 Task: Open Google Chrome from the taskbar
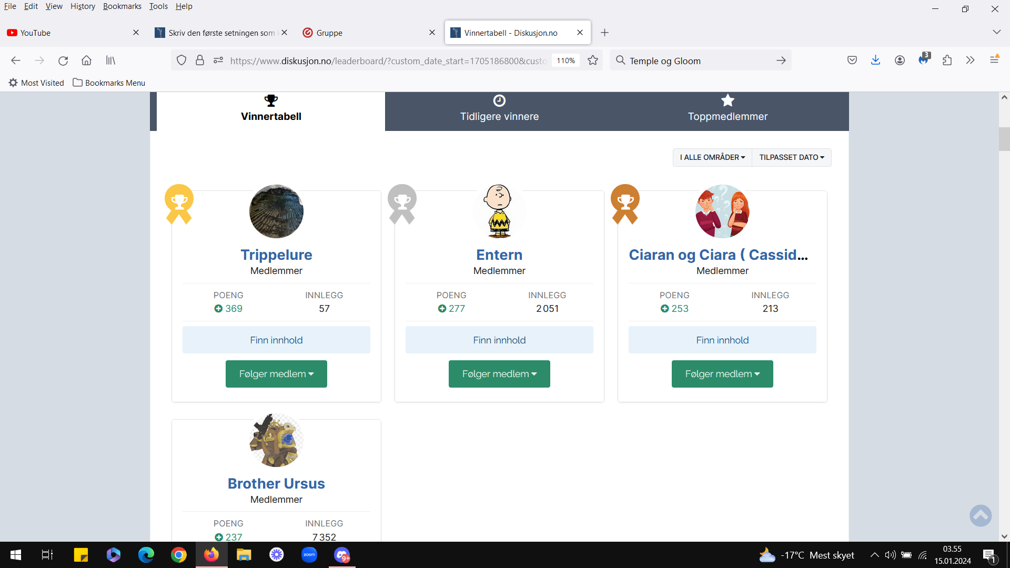tap(179, 555)
